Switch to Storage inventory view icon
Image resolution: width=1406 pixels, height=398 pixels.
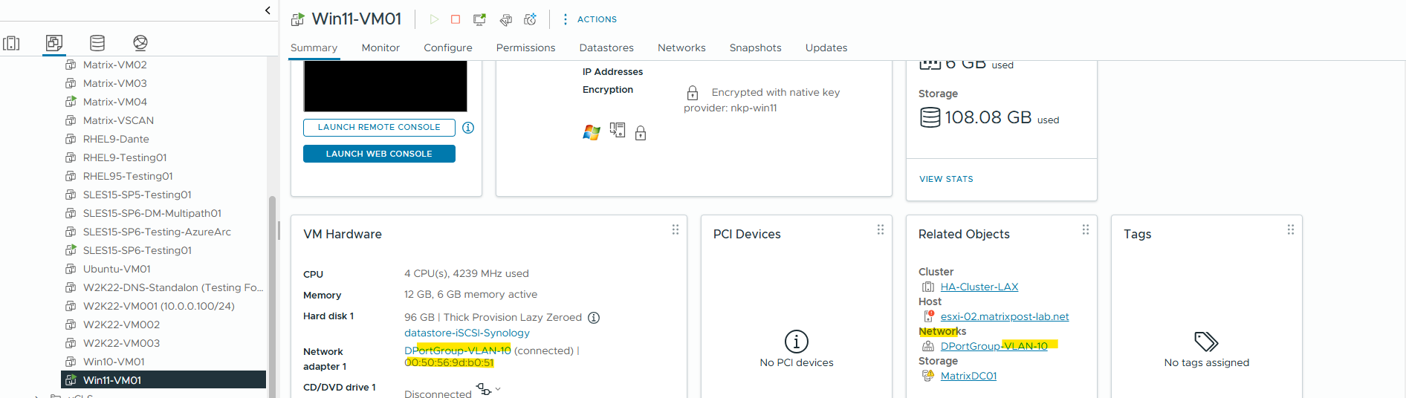coord(97,43)
